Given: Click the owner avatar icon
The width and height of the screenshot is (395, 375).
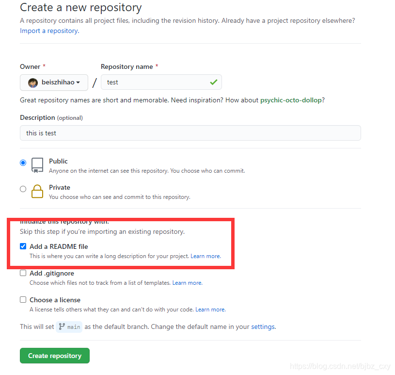Looking at the screenshot, I should (x=33, y=82).
